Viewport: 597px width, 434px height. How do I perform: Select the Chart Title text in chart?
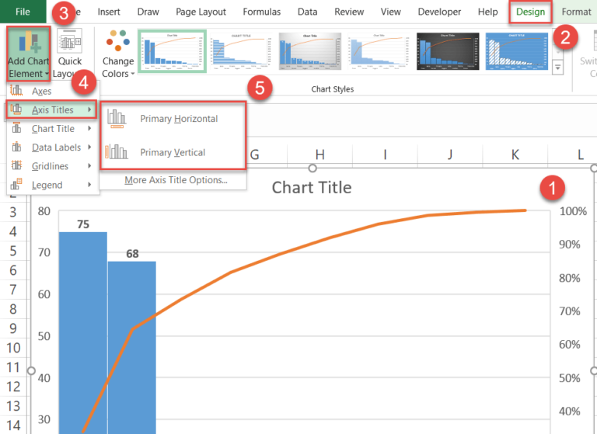point(312,188)
